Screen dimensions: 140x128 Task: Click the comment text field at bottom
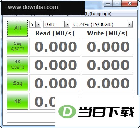click(x=31, y=118)
